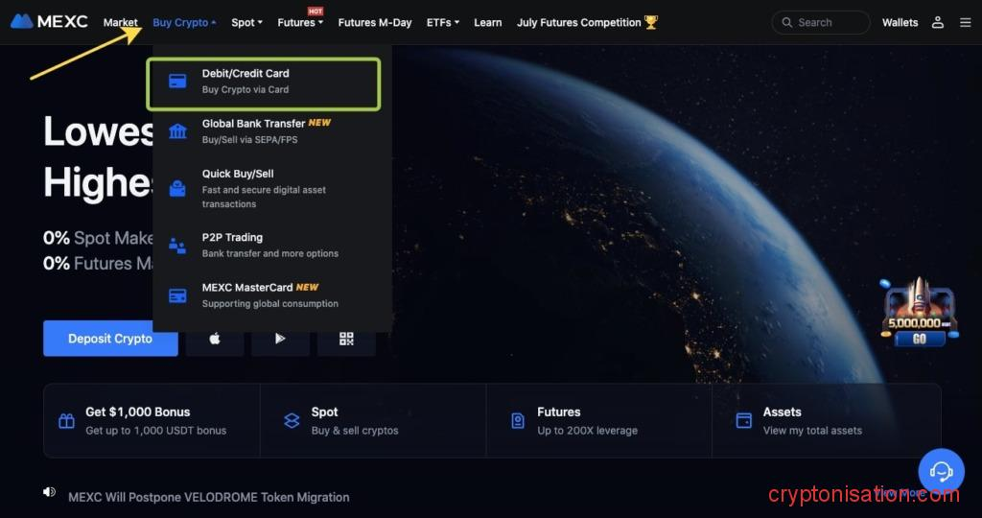The image size is (982, 518).
Task: Click the Apple App Store download icon
Action: pyautogui.click(x=215, y=339)
